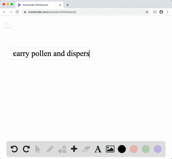Pick the green color swatch
The height and width of the screenshot is (159, 172).
click(146, 149)
